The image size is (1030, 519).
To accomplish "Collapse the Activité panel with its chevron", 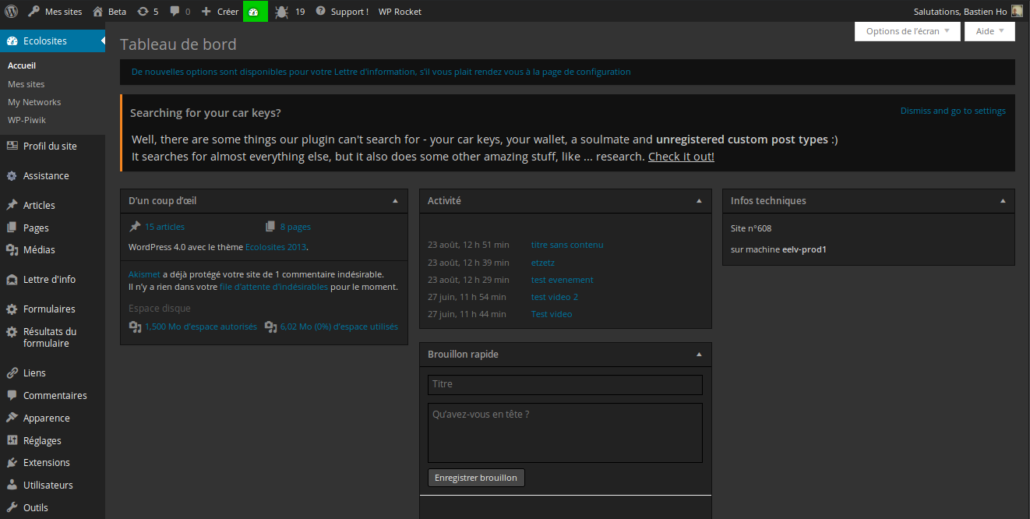I will (698, 200).
